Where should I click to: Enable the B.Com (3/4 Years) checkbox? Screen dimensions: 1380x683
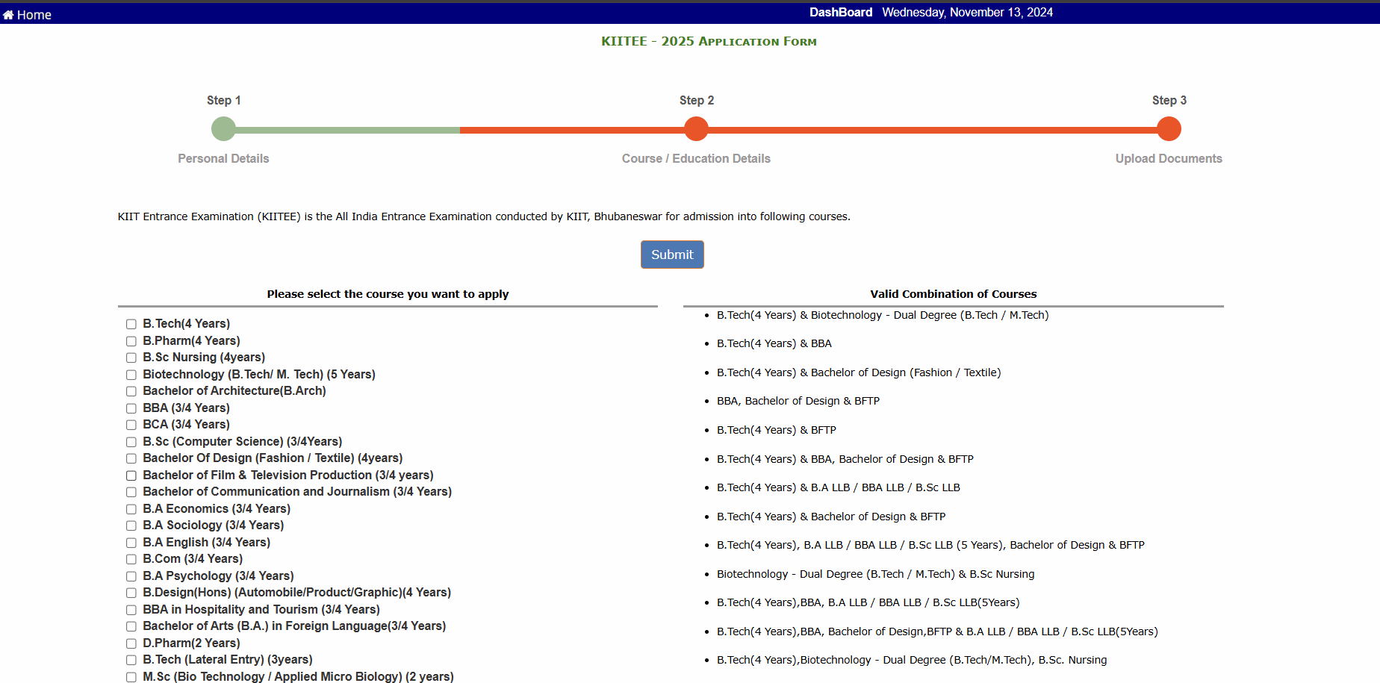(131, 559)
